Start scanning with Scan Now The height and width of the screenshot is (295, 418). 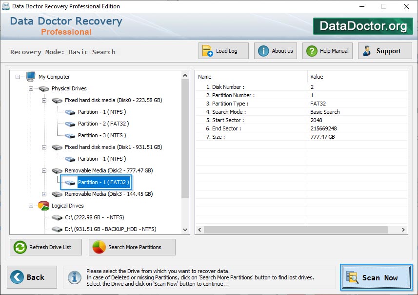tap(376, 277)
